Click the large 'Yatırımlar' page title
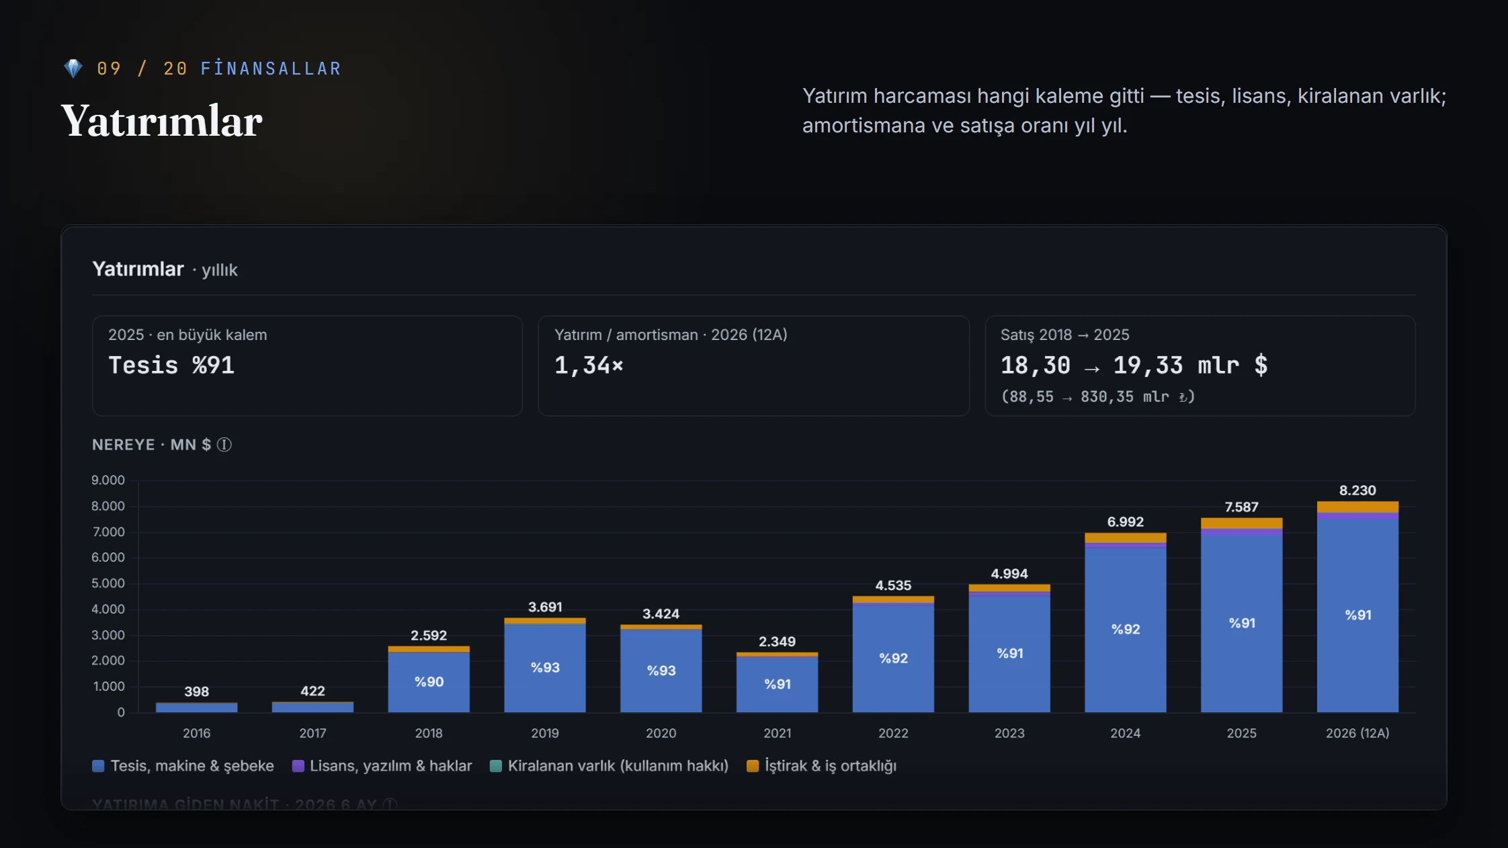Viewport: 1508px width, 848px height. point(161,121)
